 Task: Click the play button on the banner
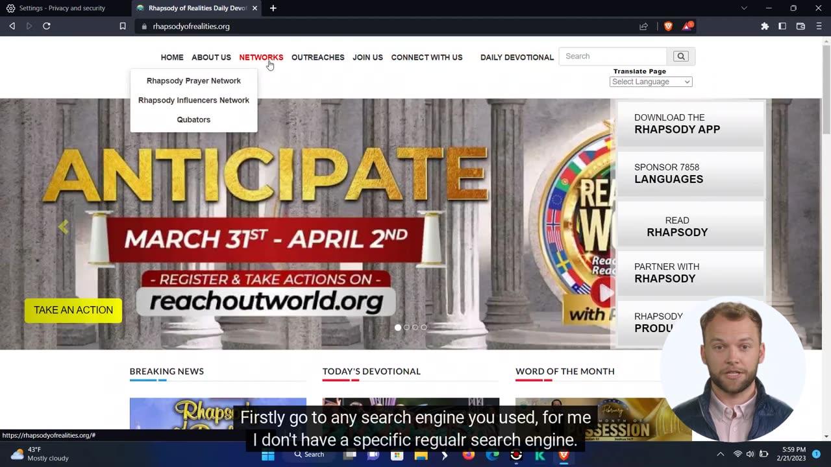coord(604,293)
